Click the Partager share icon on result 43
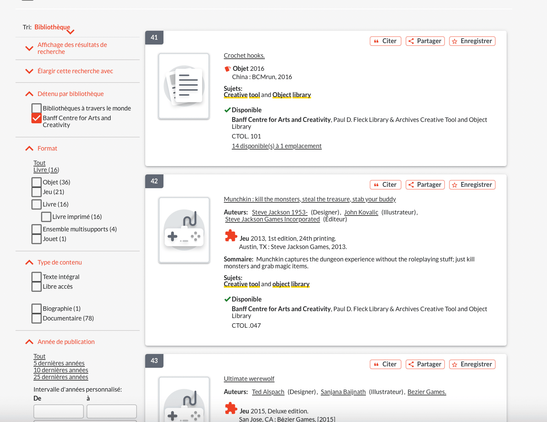The width and height of the screenshot is (547, 422). 411,364
